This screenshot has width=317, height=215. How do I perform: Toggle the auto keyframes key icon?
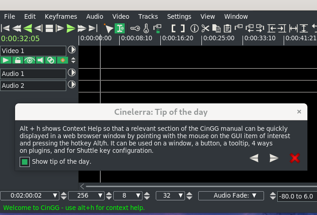coord(135,28)
